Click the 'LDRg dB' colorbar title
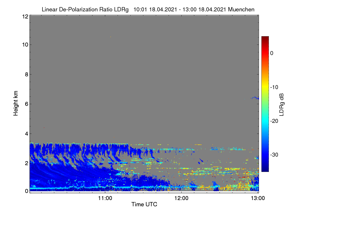 pos(282,104)
